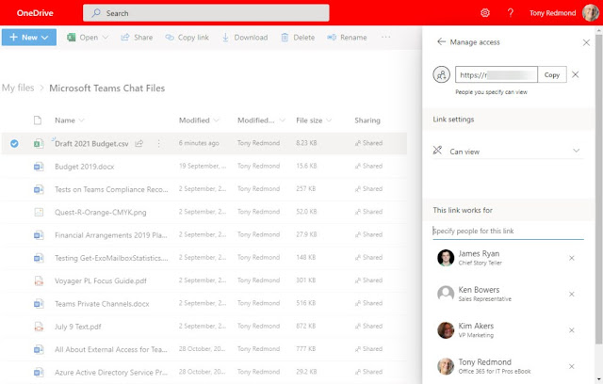603x384 pixels.
Task: Click Shared status for Budget 2019.docx
Action: 368,166
